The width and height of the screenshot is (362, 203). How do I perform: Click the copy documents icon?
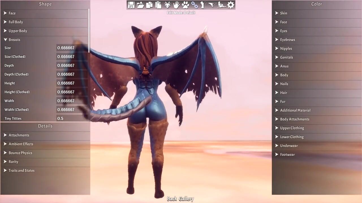tap(149, 5)
